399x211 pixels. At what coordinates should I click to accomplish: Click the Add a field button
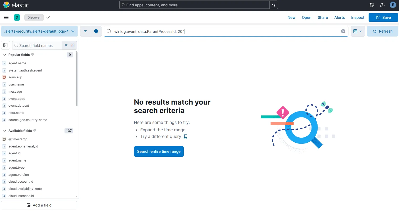pos(39,205)
